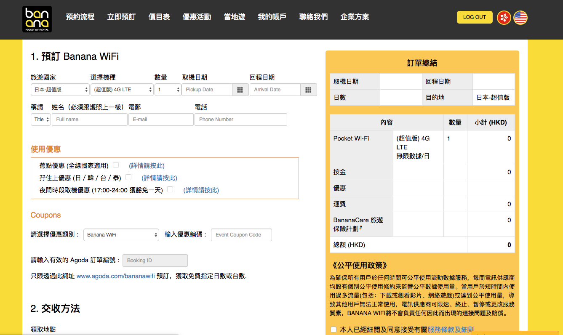Enable the 夜間時段取機優惠 checkbox
This screenshot has height=335, width=563.
(x=170, y=189)
